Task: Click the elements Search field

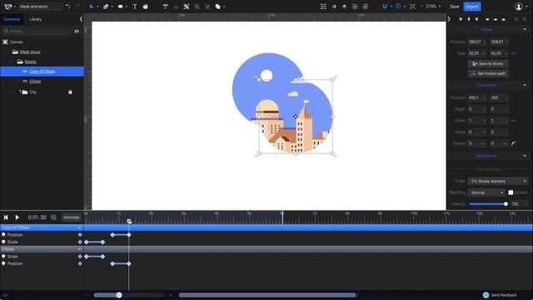Action: coord(37,31)
